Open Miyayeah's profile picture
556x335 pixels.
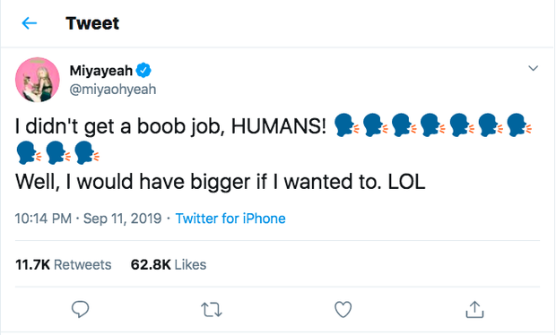tap(38, 80)
